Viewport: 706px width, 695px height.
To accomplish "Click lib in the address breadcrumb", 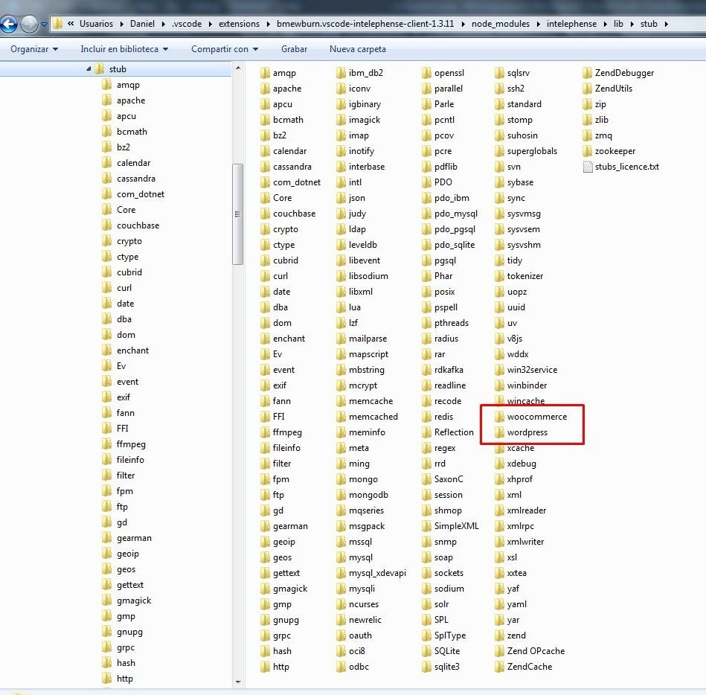I will 619,24.
